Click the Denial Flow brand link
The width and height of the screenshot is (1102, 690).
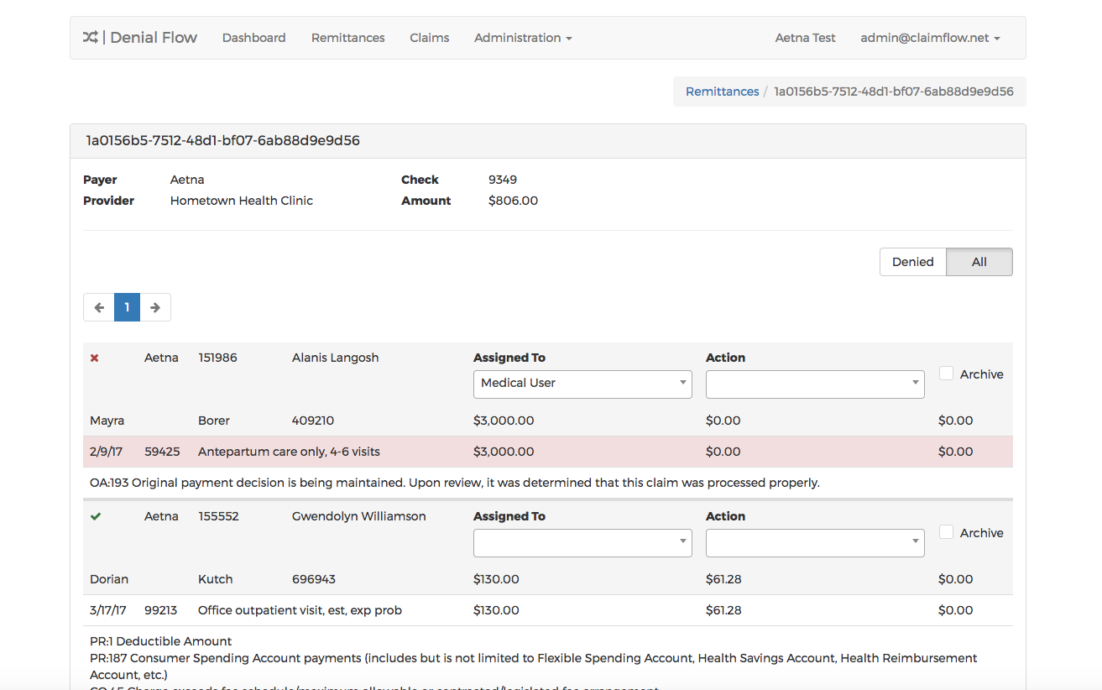140,38
